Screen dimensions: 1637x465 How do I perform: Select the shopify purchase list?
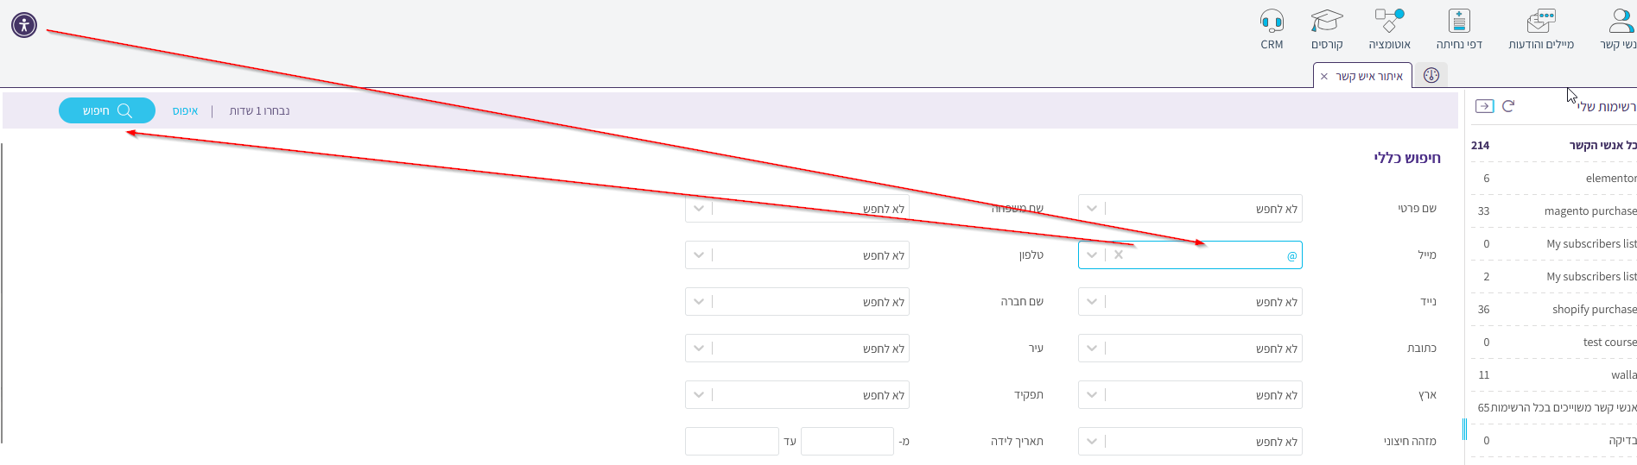[x=1593, y=310]
